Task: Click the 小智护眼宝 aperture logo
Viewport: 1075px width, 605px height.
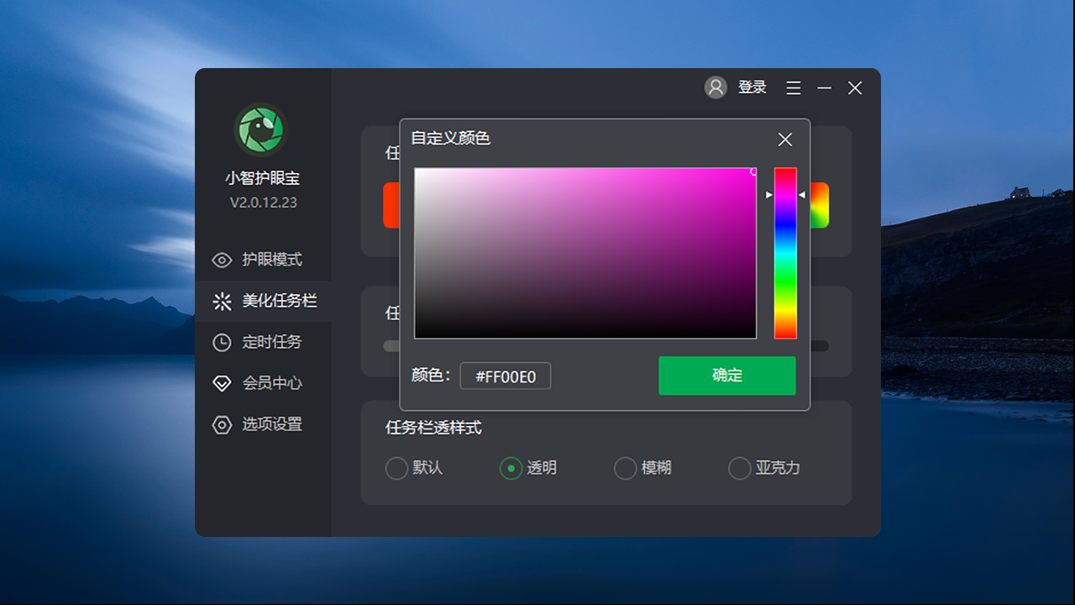Action: 260,129
